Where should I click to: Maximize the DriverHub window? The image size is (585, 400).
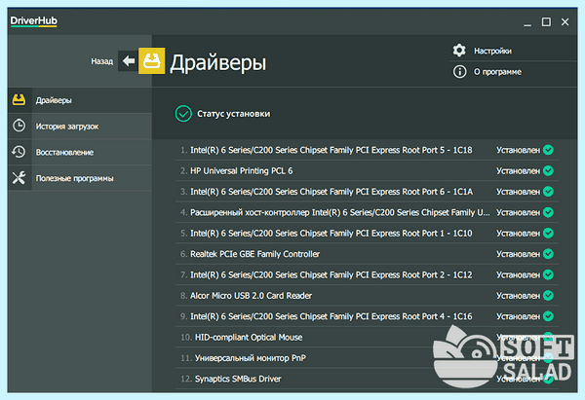[x=546, y=22]
